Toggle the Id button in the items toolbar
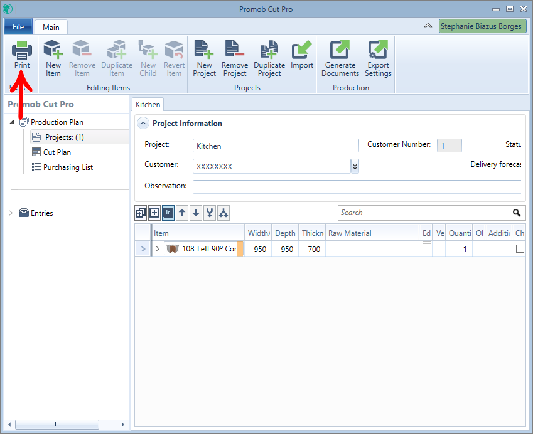The image size is (533, 434). click(x=168, y=213)
